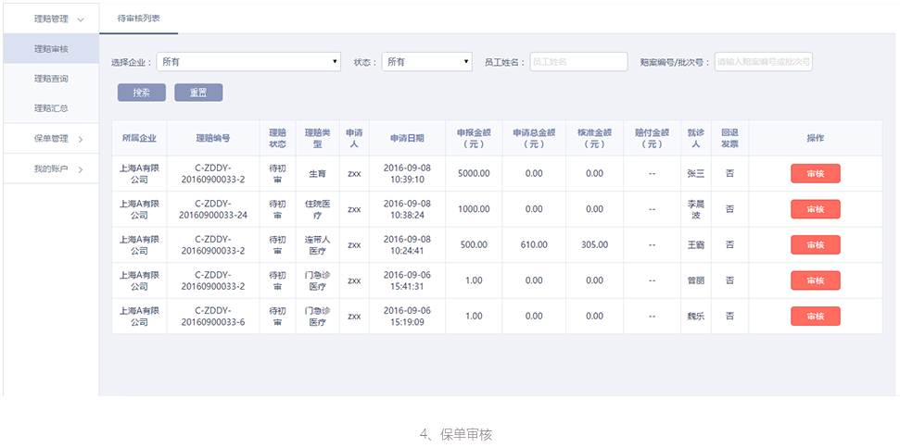Open 理赔查询 in the sidebar
Screen dimensions: 900x448
(51, 79)
